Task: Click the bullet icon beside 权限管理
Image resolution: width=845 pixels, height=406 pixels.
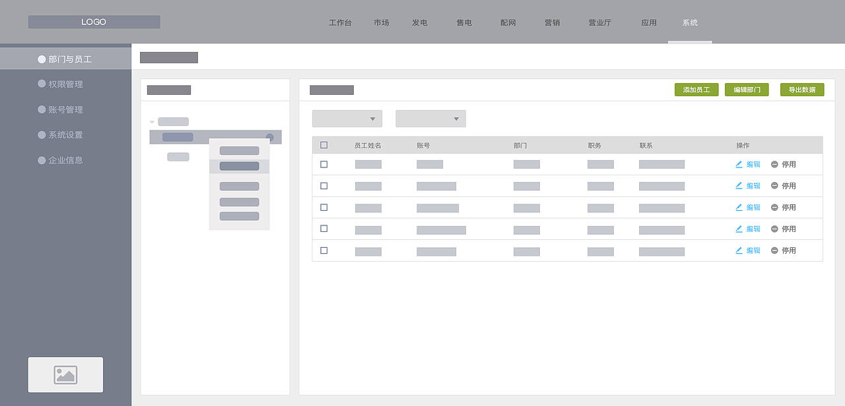Action: [42, 84]
